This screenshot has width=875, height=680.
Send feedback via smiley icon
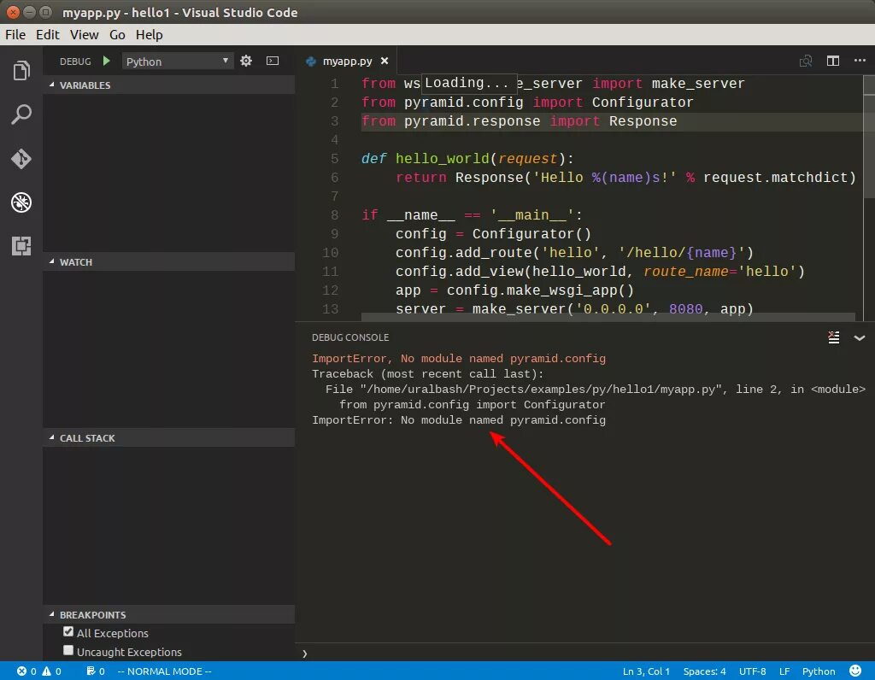point(854,671)
